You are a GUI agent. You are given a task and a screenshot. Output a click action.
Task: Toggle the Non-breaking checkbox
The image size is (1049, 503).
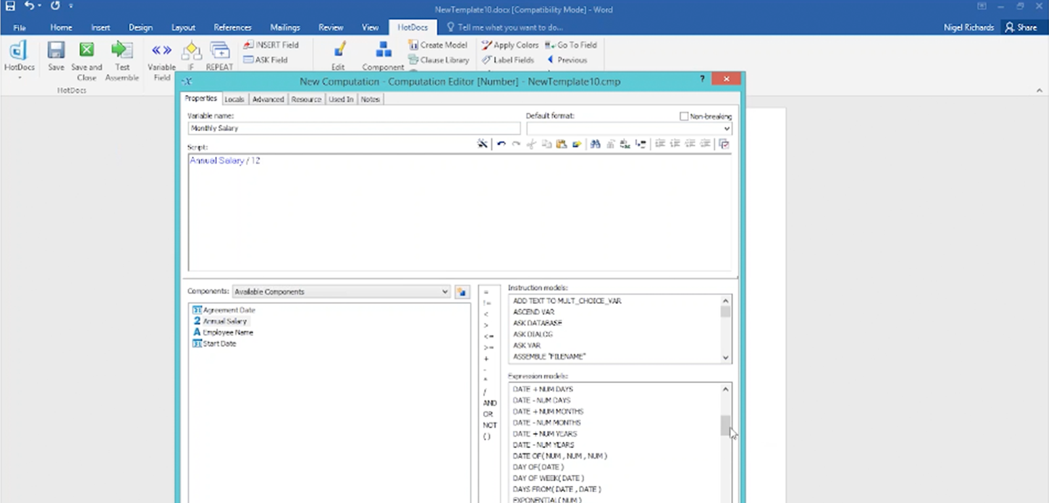[684, 116]
